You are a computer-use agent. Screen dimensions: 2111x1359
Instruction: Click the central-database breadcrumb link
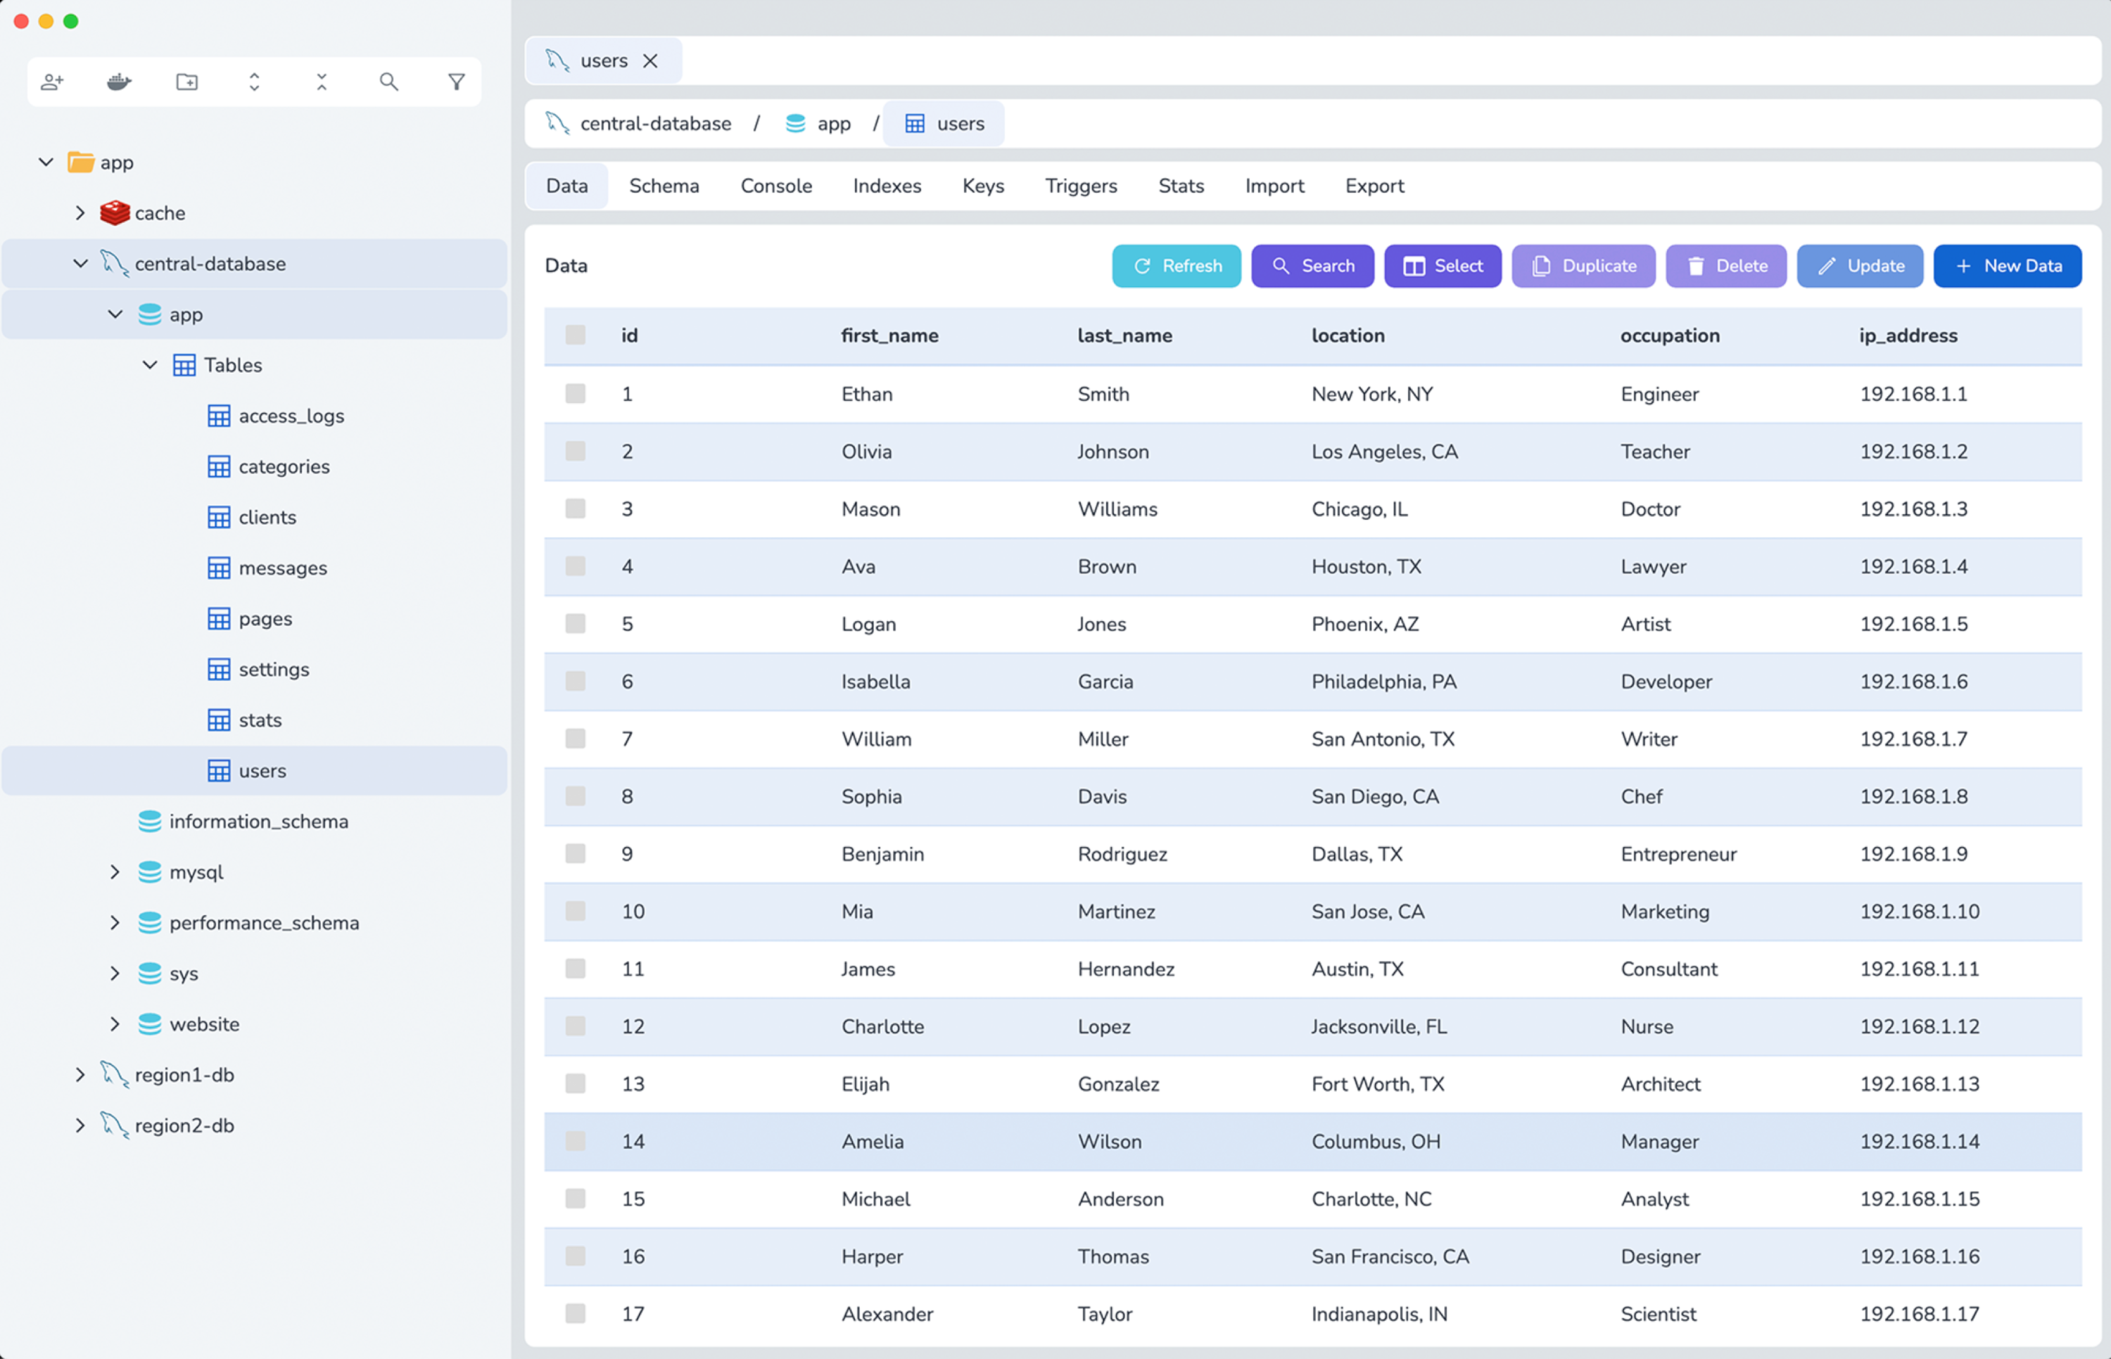(x=656, y=124)
